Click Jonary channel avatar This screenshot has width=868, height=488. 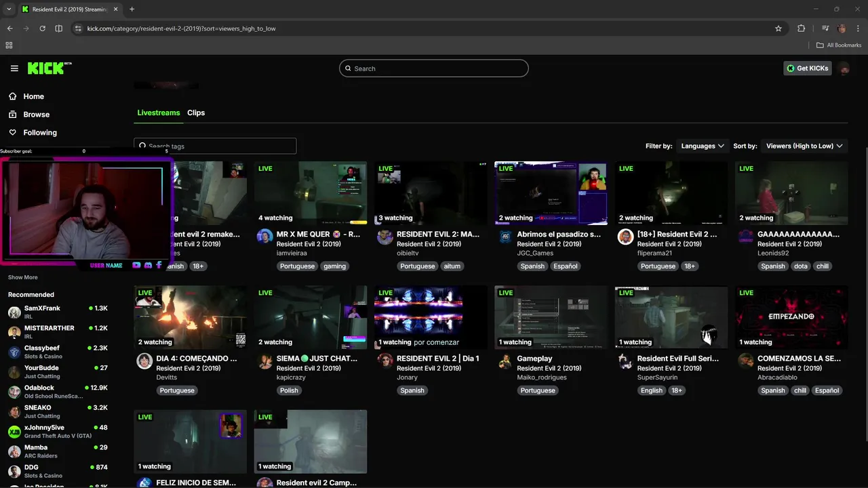[385, 361]
